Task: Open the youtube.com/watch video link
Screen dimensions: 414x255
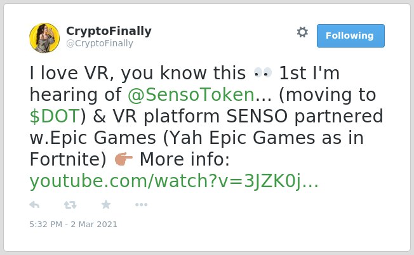Action: pyautogui.click(x=174, y=181)
